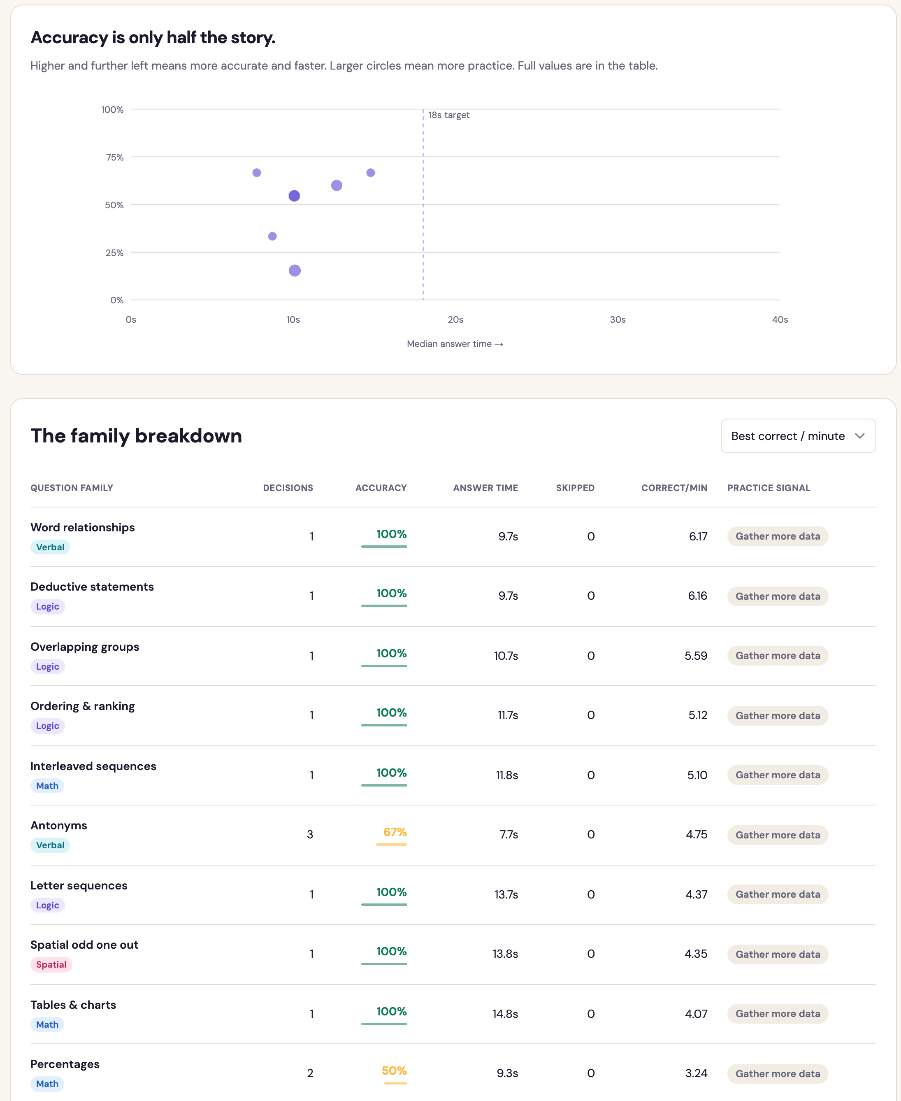
Task: Click the 14.8s answer time for Tables & charts
Action: pyautogui.click(x=505, y=1014)
